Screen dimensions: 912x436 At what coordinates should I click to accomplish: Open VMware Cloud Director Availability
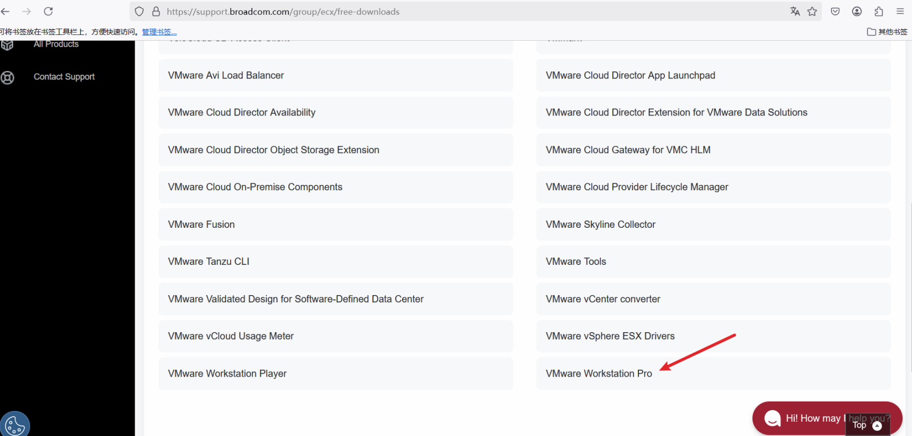336,112
